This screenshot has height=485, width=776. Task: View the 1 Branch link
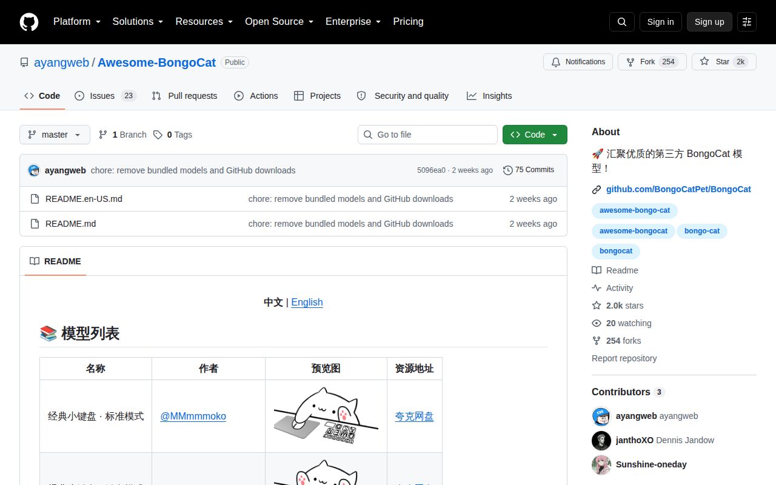click(122, 135)
